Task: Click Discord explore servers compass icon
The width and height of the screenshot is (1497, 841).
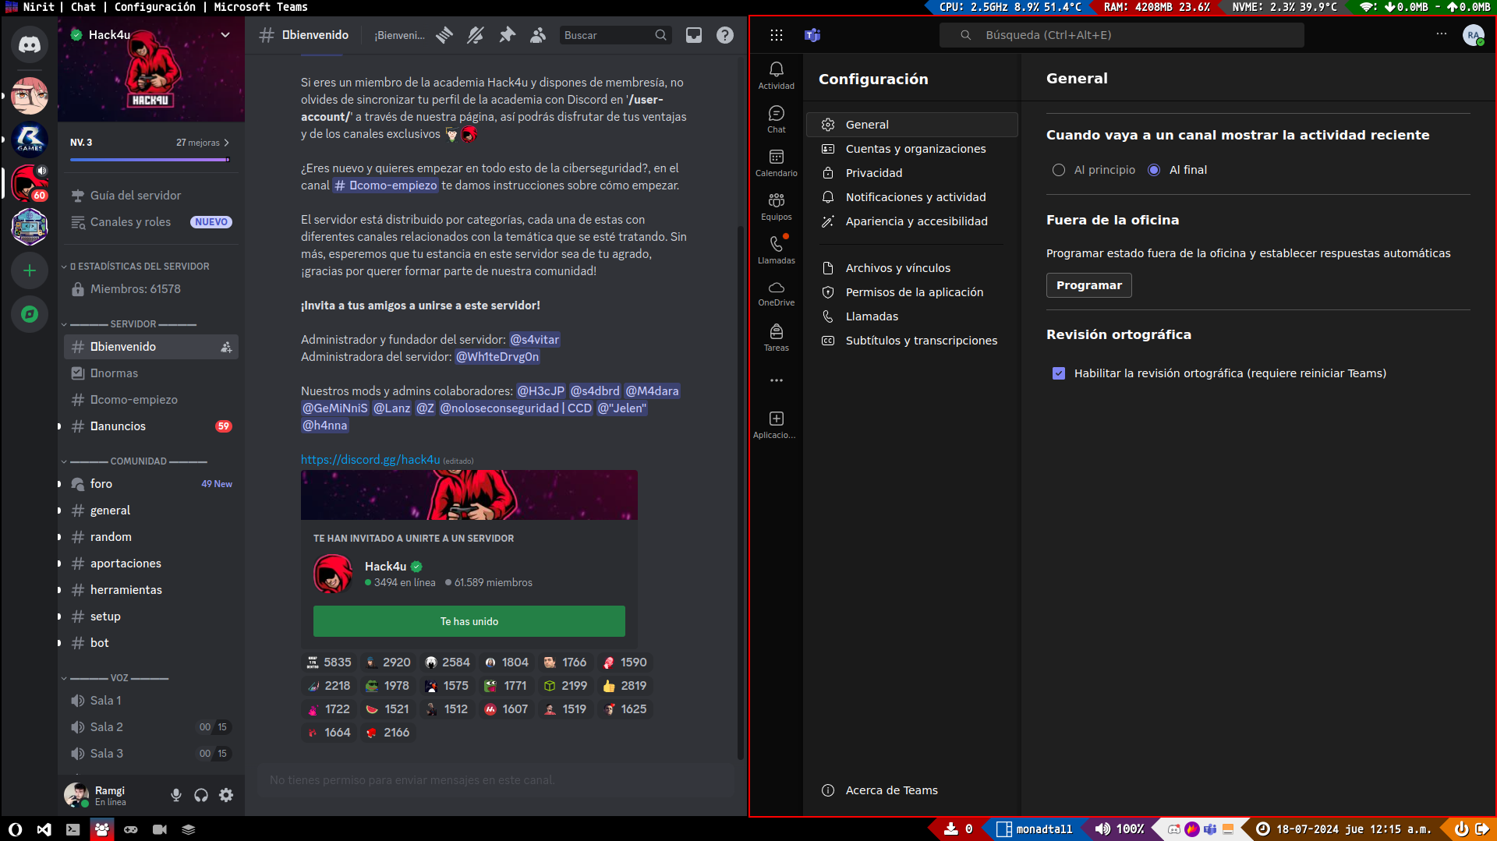Action: pyautogui.click(x=30, y=314)
